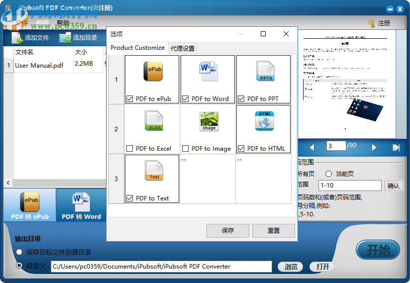Viewport: 410px width, 283px height.
Task: Click the 确认 page range button
Action: click(393, 186)
